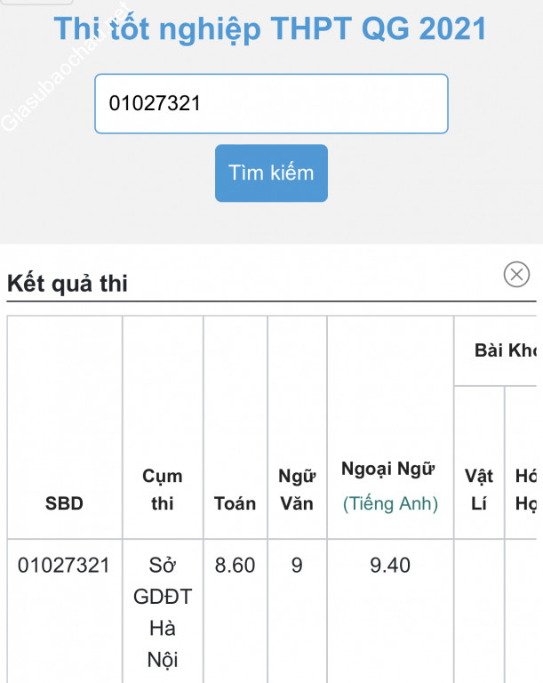This screenshot has width=543, height=683.
Task: Select the Ngữ Văn score 9
Action: 297,565
